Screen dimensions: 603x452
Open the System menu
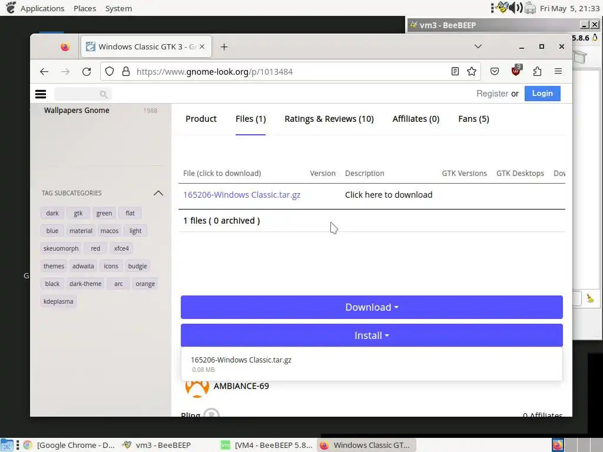(118, 8)
